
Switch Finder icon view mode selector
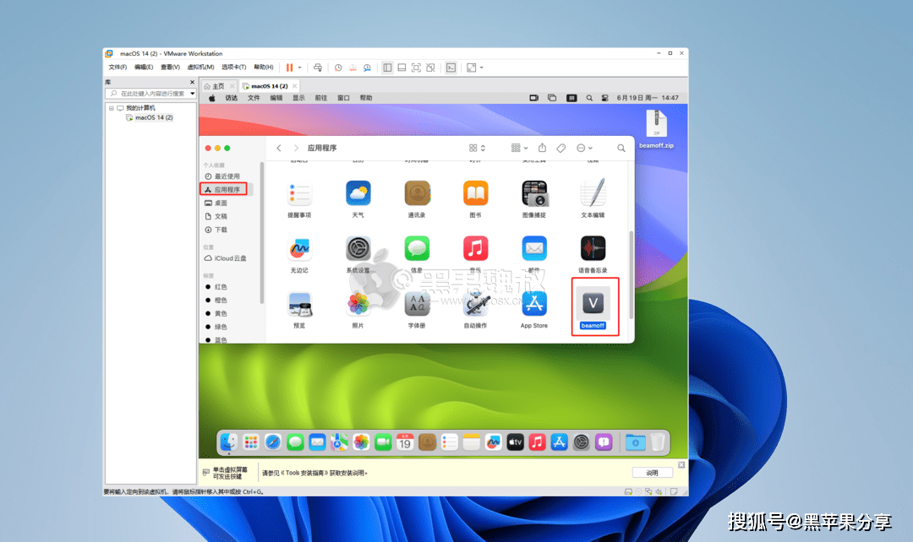[477, 149]
